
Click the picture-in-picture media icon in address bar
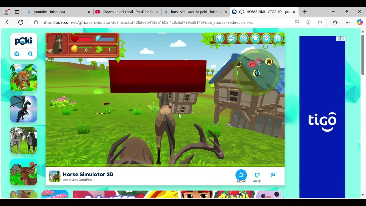pos(309,22)
